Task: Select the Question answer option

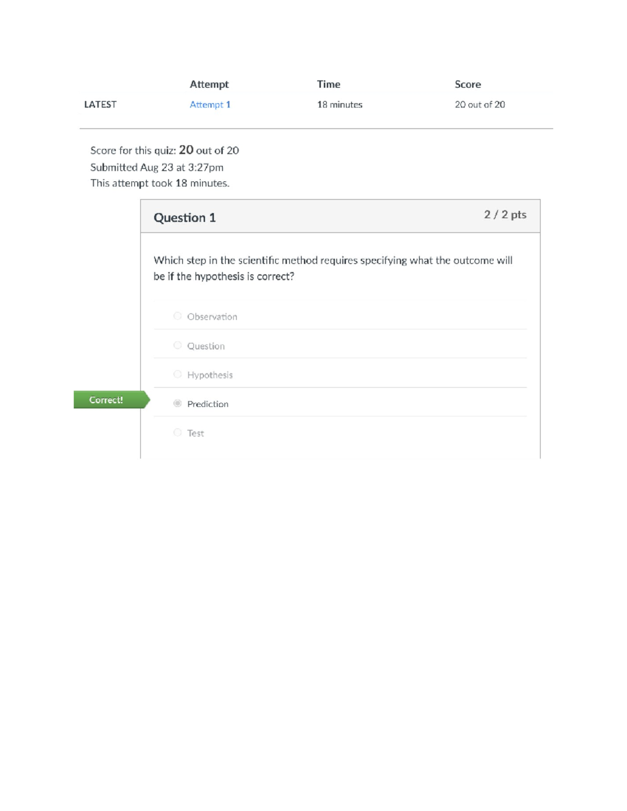Action: pos(178,345)
